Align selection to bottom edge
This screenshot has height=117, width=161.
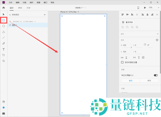click(x=132, y=14)
